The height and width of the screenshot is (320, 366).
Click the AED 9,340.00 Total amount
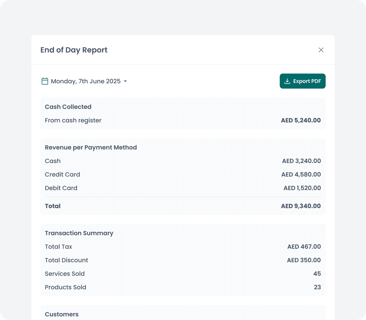(301, 206)
